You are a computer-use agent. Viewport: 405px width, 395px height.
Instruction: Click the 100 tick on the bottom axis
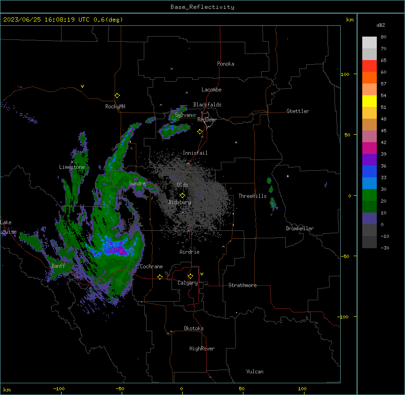[x=302, y=388]
